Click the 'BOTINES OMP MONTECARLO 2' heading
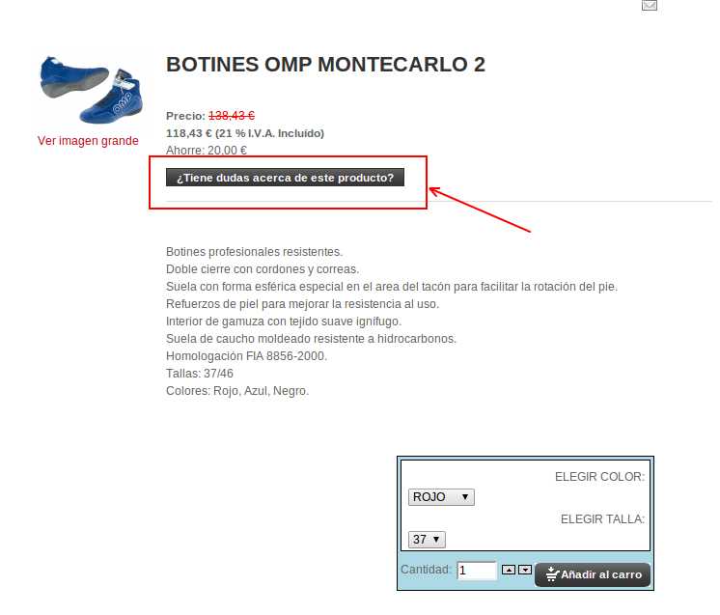720x615 pixels. [325, 65]
